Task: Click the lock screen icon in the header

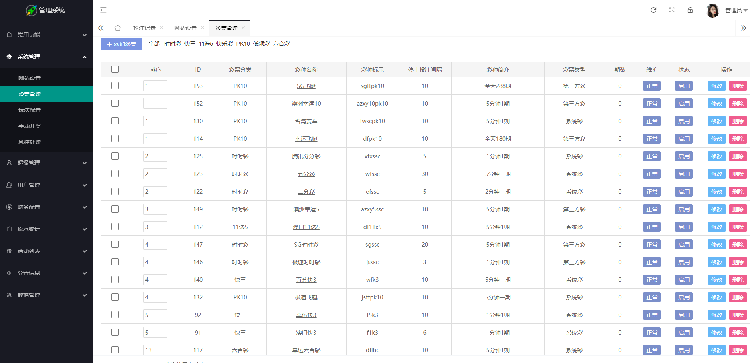Action: 690,10
